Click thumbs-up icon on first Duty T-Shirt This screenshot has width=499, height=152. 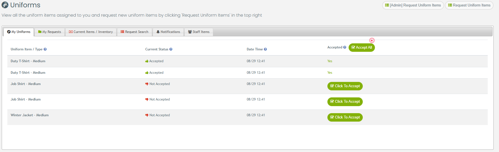point(147,61)
